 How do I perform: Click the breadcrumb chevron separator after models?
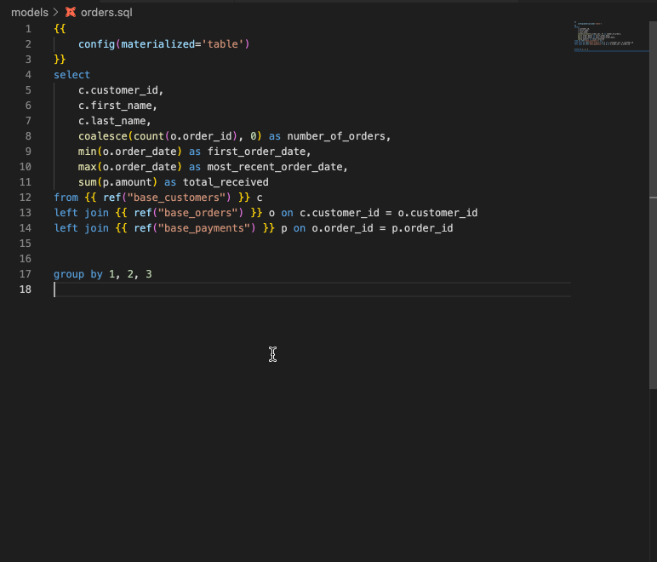[55, 13]
